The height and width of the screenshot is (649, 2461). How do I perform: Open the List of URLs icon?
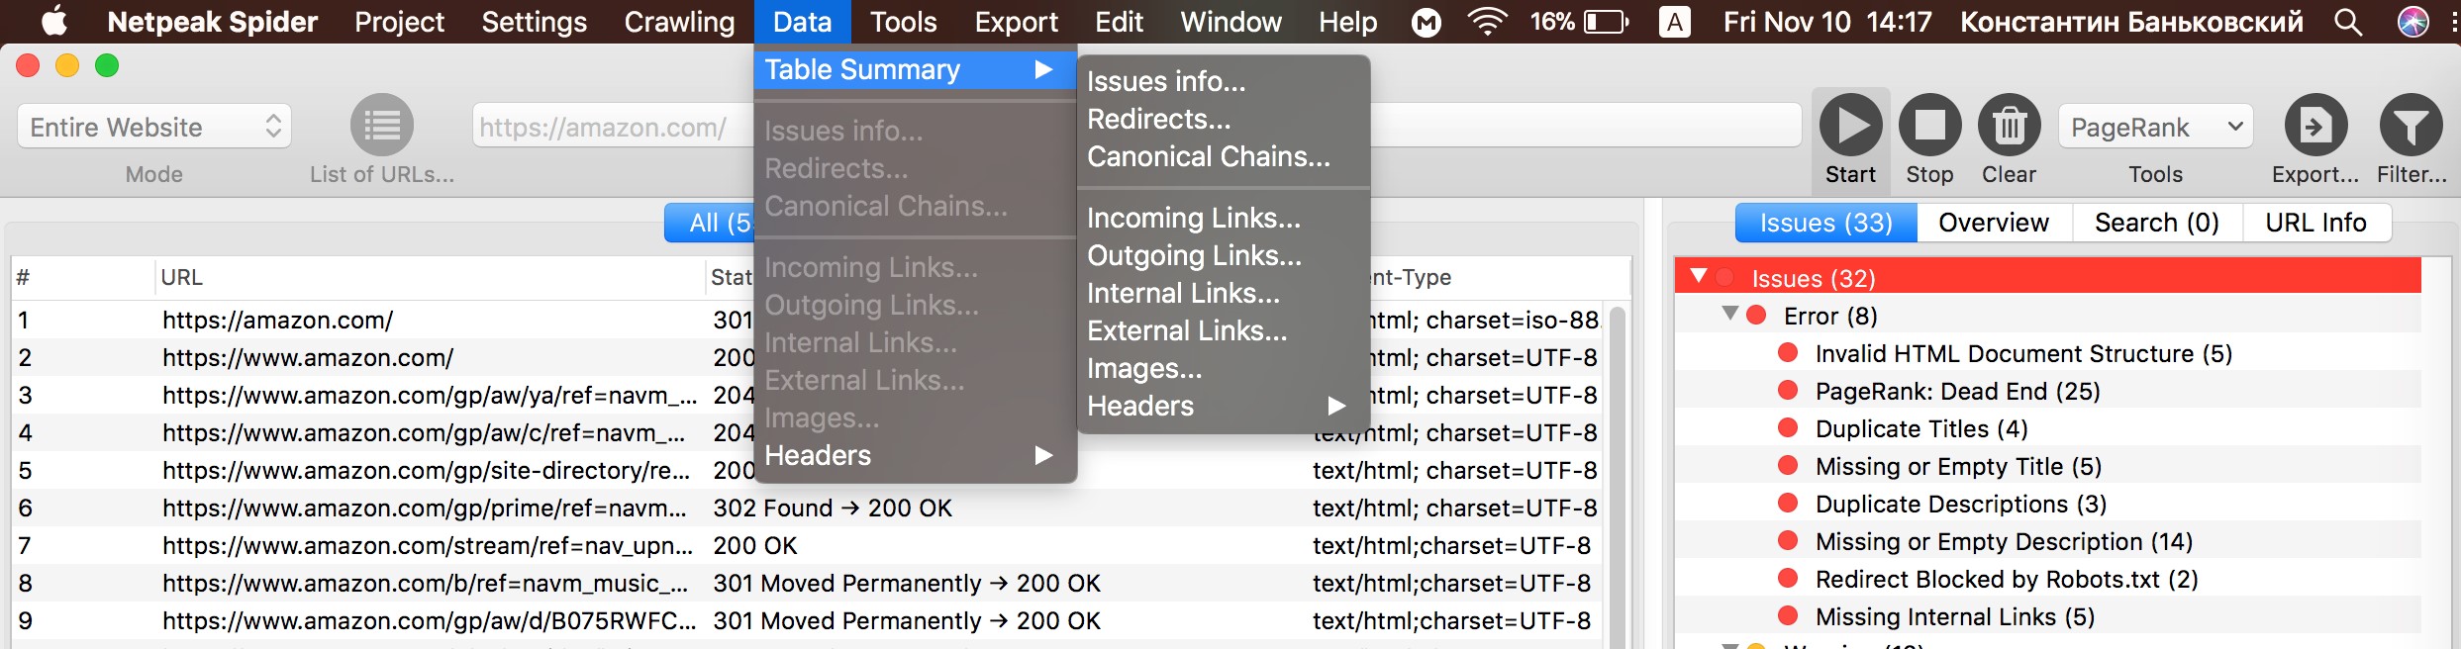(x=381, y=127)
